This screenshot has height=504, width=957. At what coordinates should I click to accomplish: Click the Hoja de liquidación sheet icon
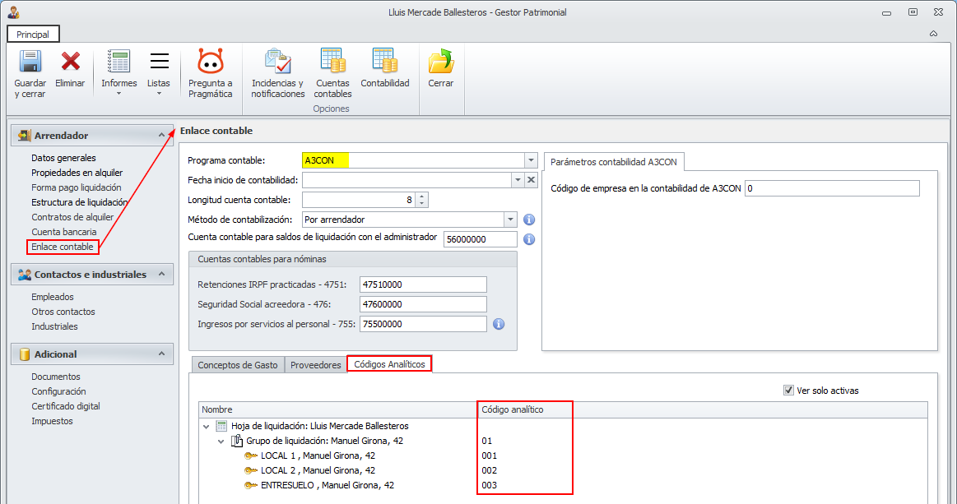pos(221,426)
